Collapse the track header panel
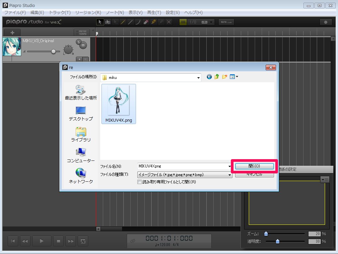This screenshot has height=254, width=338. pos(93,31)
